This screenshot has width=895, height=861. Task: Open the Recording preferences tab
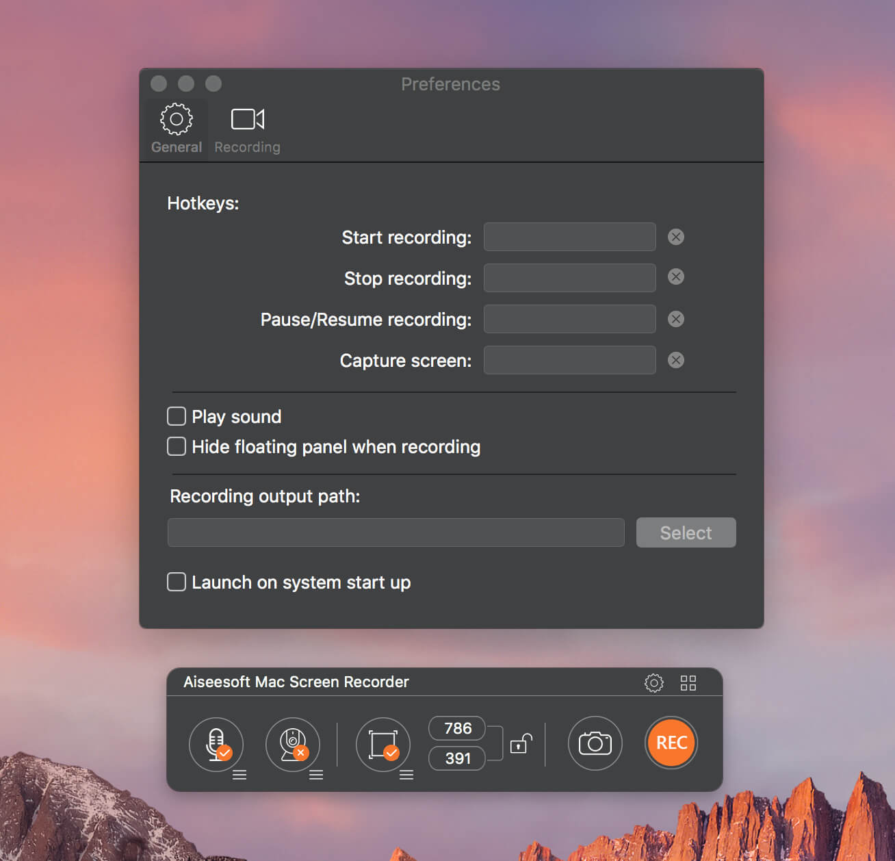tap(247, 129)
